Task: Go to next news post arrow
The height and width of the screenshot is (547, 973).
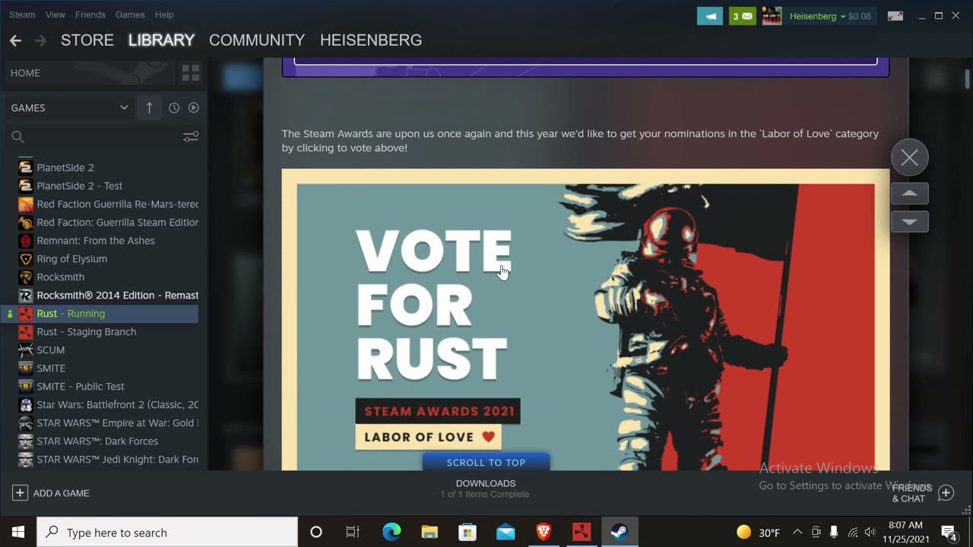Action: [909, 221]
